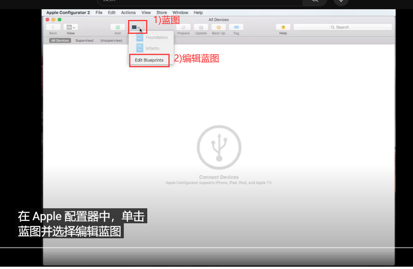Click the yellow minimize window button

(53, 20)
